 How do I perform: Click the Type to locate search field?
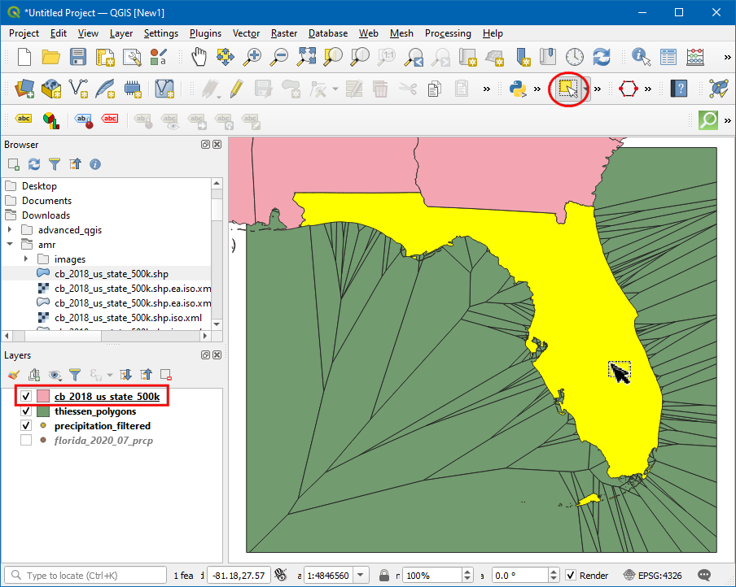(90, 576)
